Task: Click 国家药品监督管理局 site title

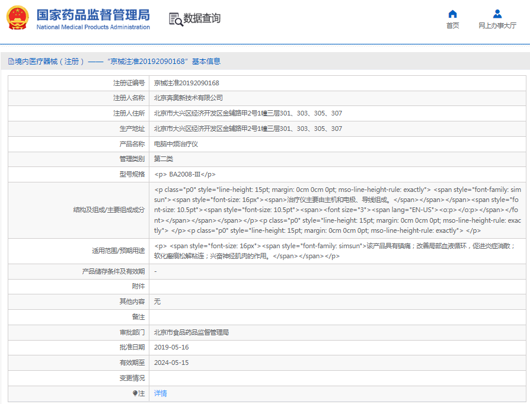Action: click(x=93, y=15)
